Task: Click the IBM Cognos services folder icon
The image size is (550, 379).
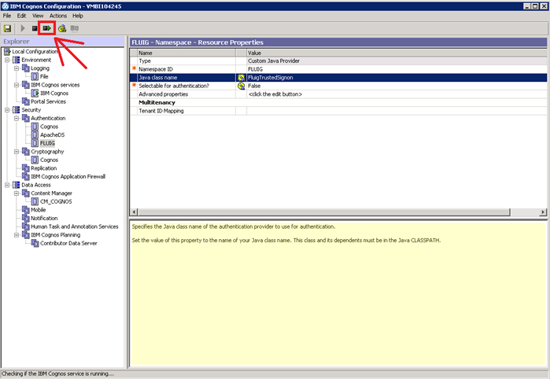Action: click(26, 85)
